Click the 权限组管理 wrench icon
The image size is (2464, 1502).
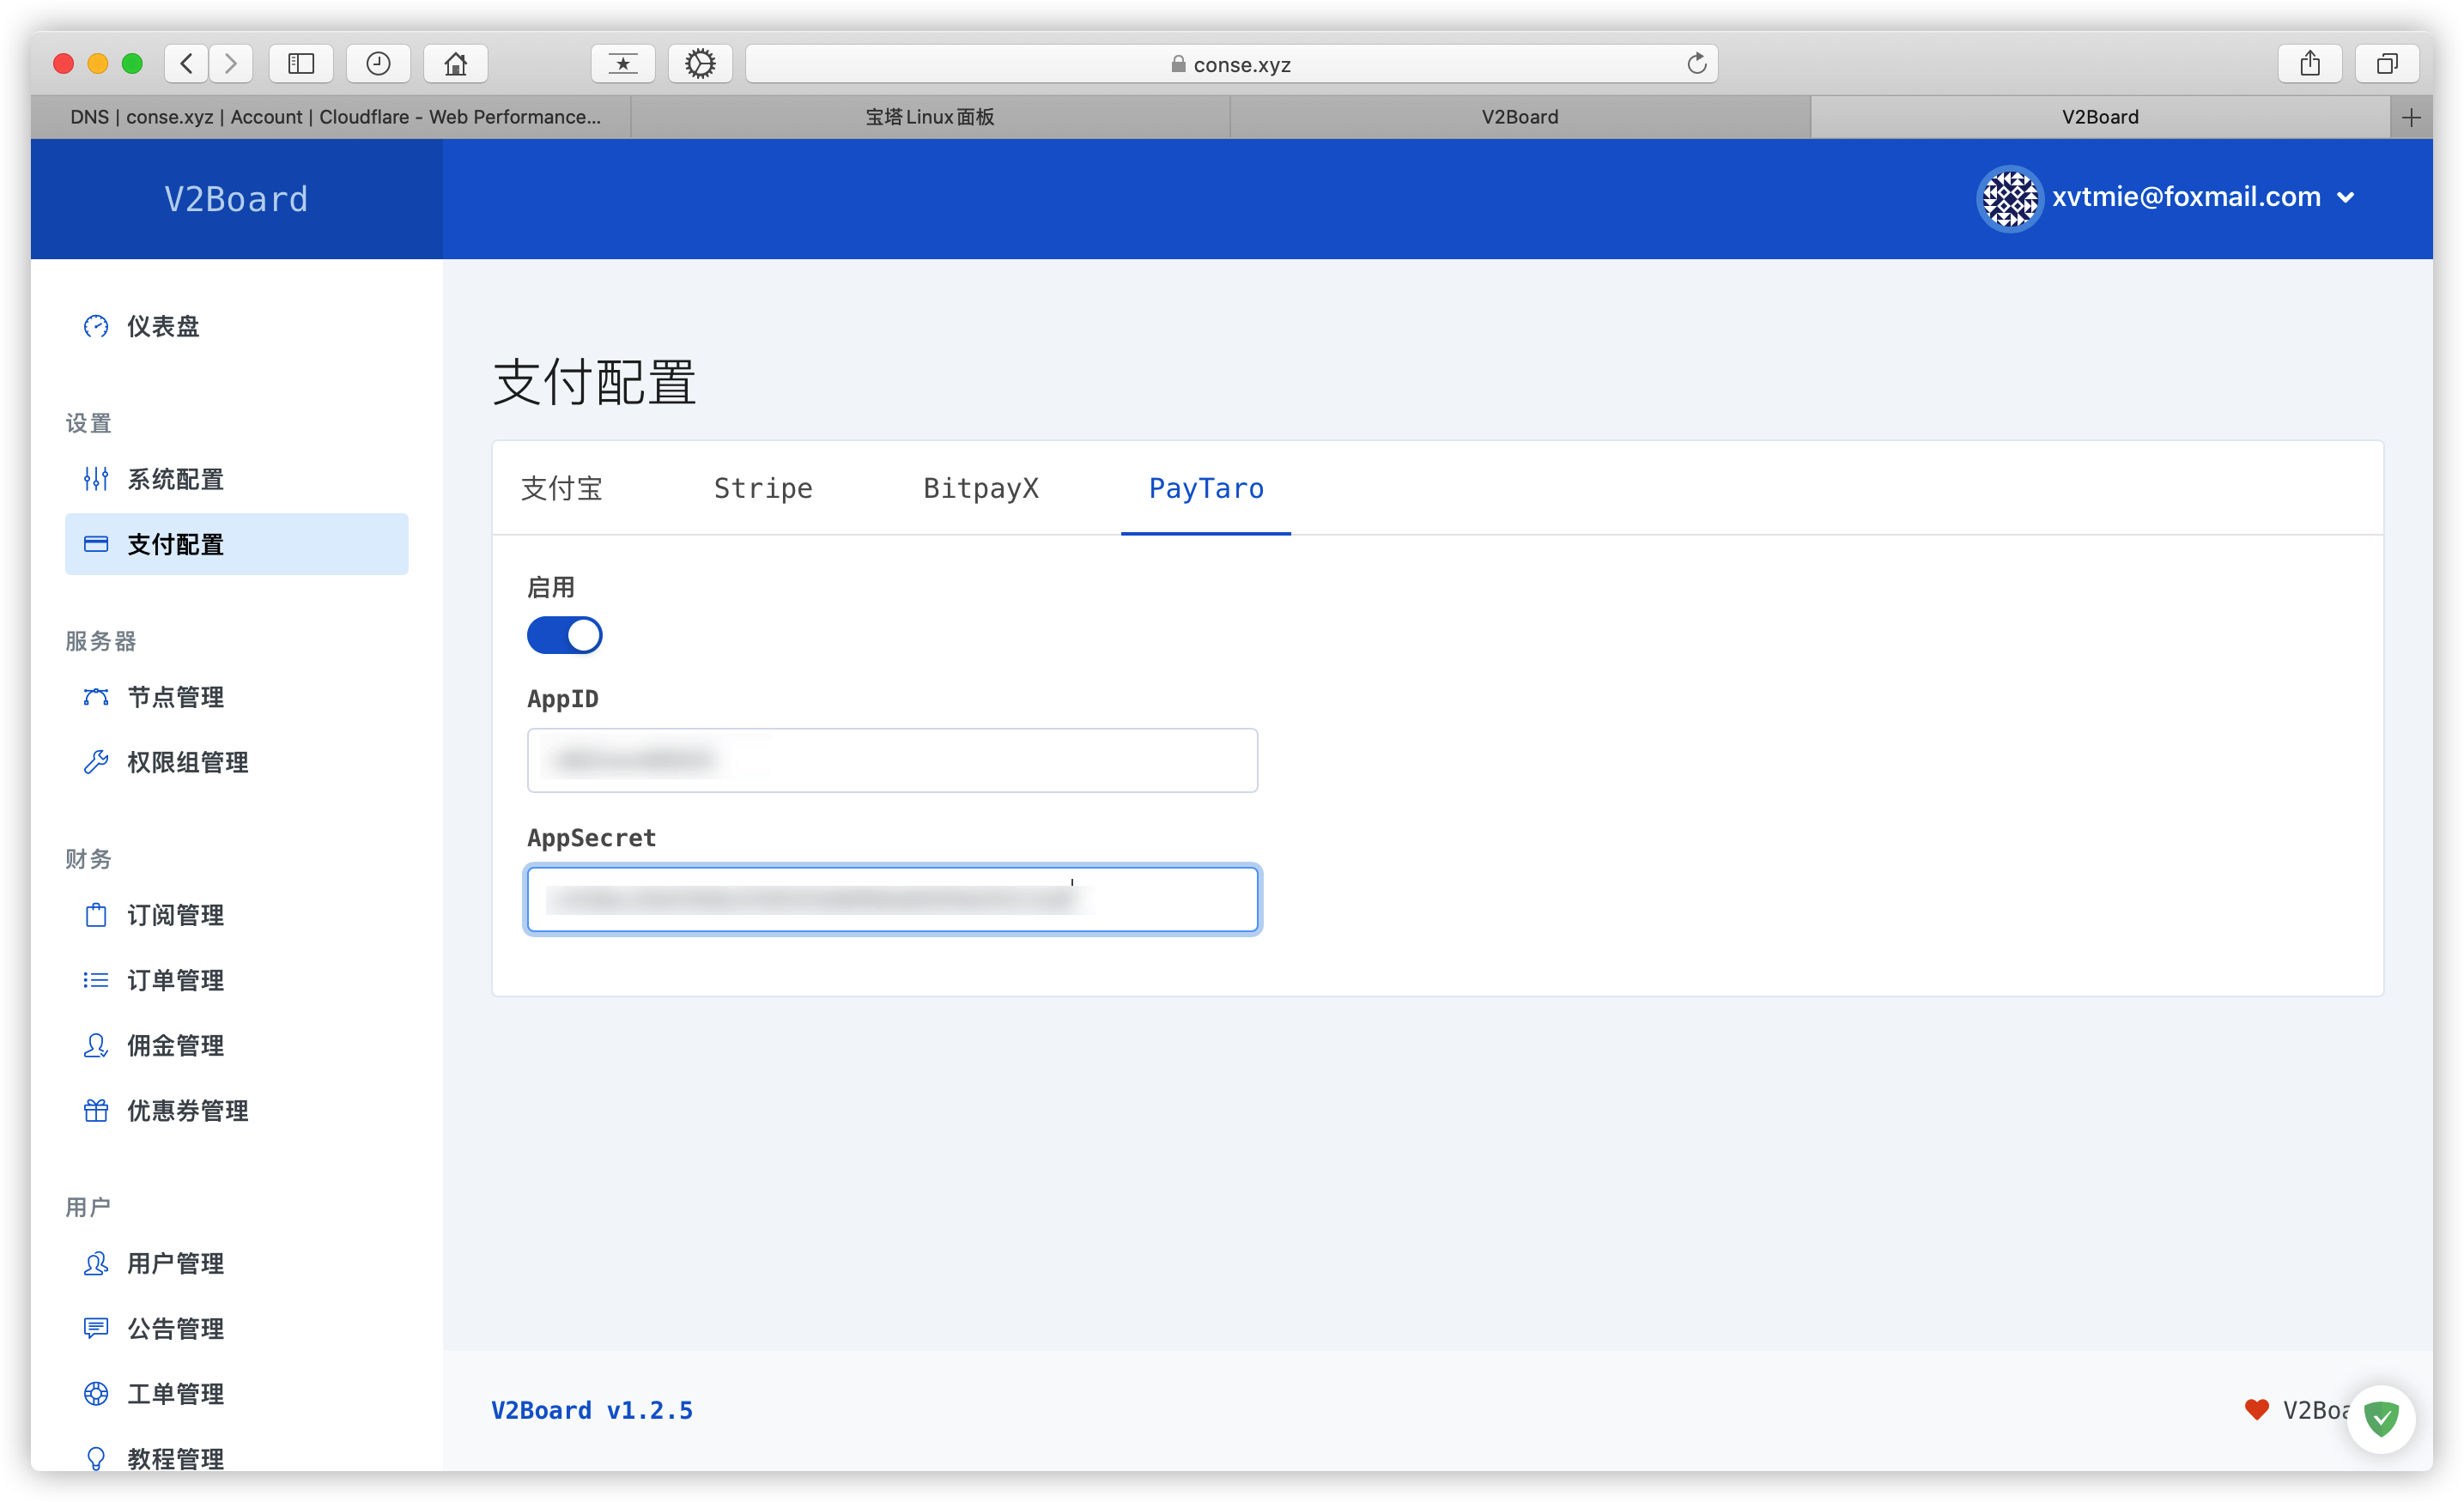pos(96,762)
